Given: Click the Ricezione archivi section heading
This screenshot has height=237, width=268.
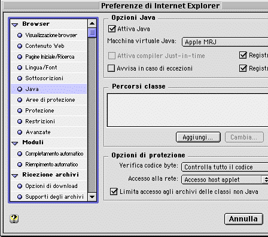Looking at the screenshot, I should tap(50, 175).
